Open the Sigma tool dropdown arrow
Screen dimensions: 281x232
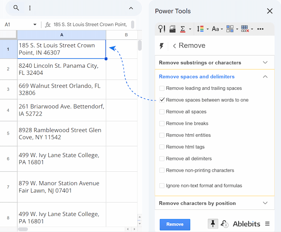(190, 29)
